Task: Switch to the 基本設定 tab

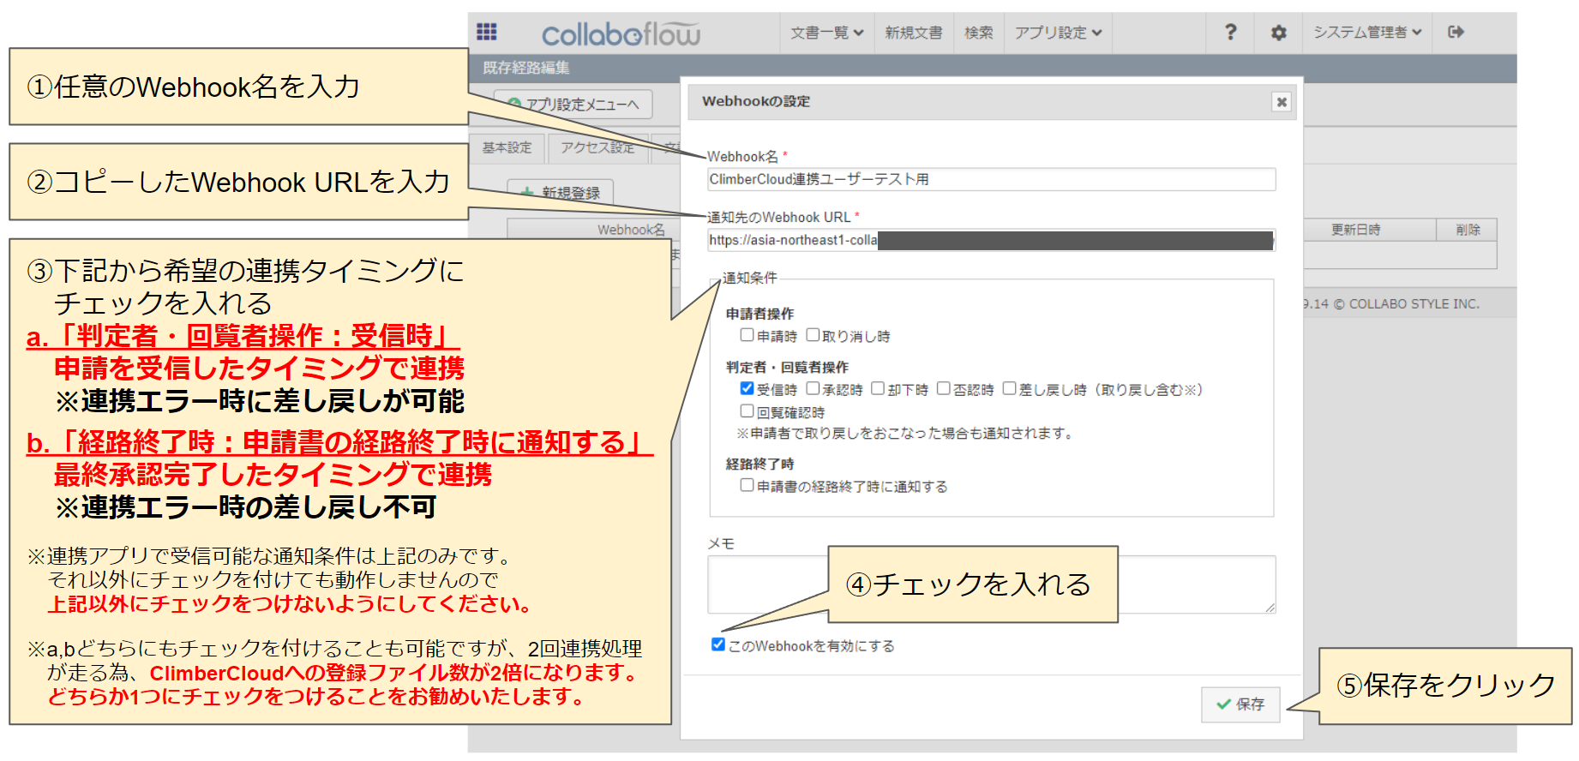Action: coord(507,147)
